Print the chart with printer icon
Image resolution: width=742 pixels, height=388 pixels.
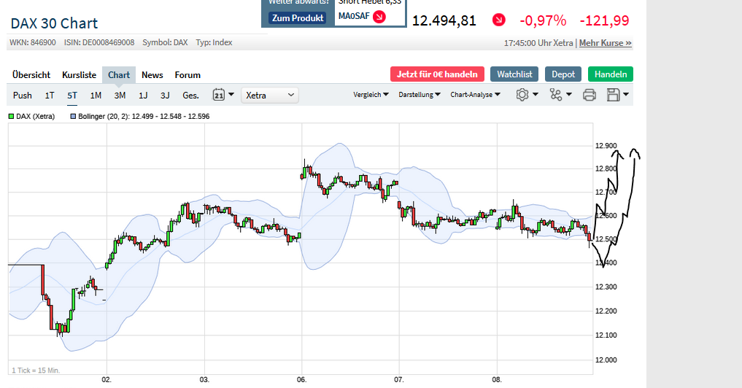(590, 95)
